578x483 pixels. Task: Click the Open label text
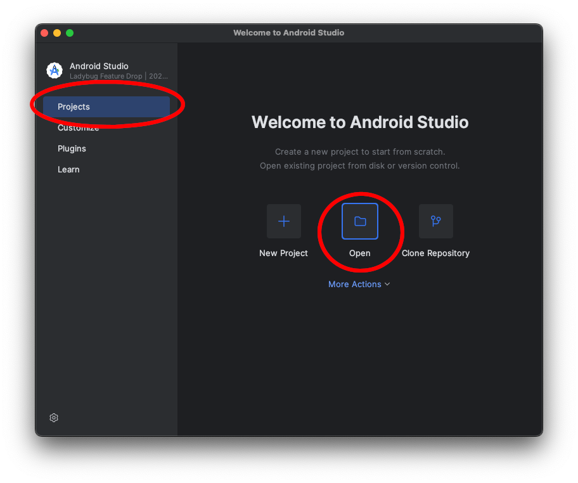(x=360, y=254)
